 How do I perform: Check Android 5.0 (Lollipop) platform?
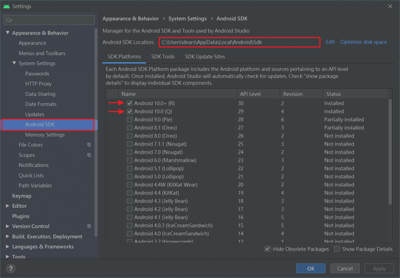(130, 177)
